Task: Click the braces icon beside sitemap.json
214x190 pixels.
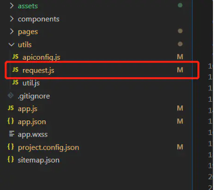Action: 10,159
